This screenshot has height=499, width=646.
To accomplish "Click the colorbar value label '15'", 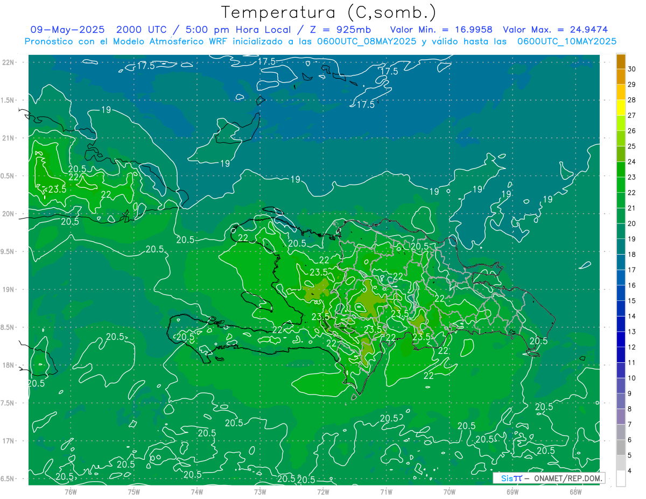I will pos(631,301).
